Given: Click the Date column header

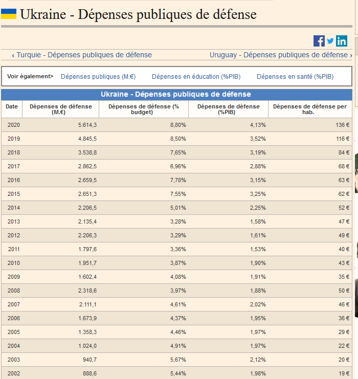Looking at the screenshot, I should (x=12, y=109).
